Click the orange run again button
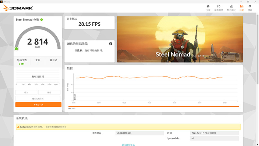 pyautogui.click(x=38, y=104)
